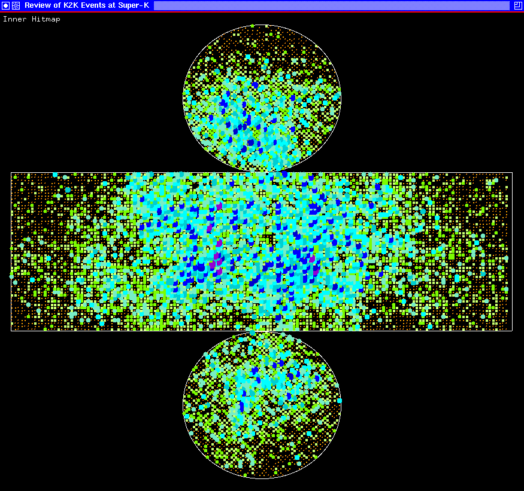The image size is (524, 491).
Task: Click the bottom endcap circular hitmap
Action: click(262, 405)
